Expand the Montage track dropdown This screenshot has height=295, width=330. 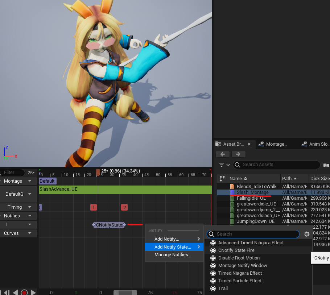[30, 181]
